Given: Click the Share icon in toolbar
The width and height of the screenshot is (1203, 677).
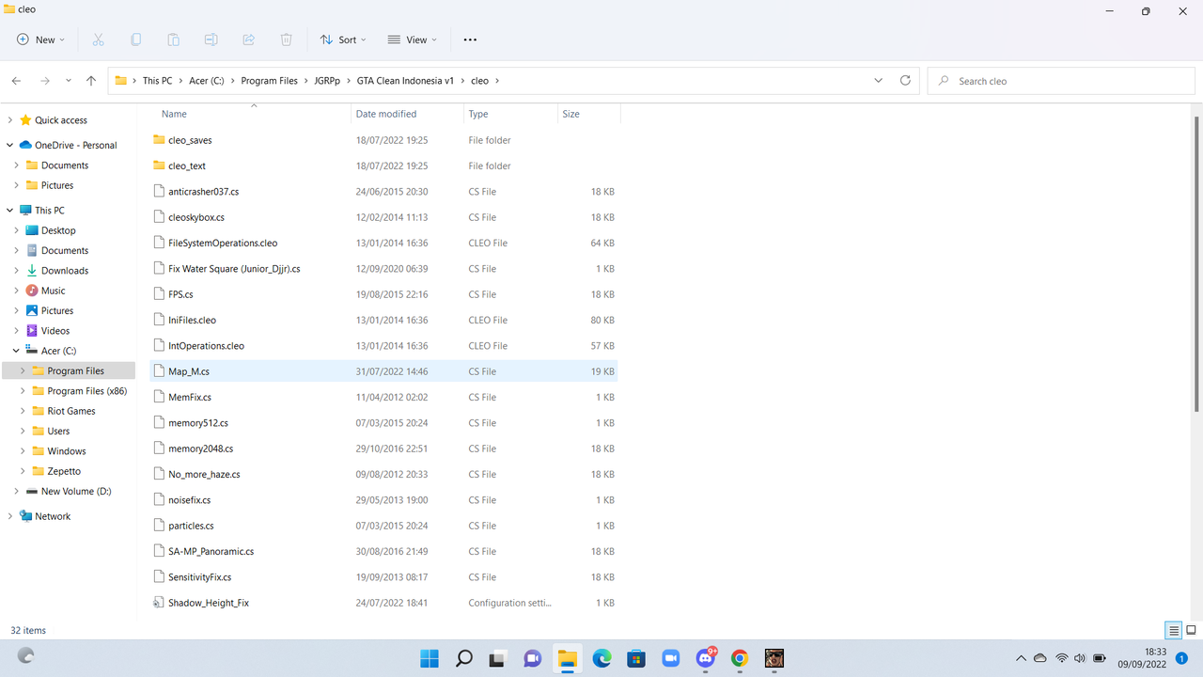Looking at the screenshot, I should tap(248, 39).
